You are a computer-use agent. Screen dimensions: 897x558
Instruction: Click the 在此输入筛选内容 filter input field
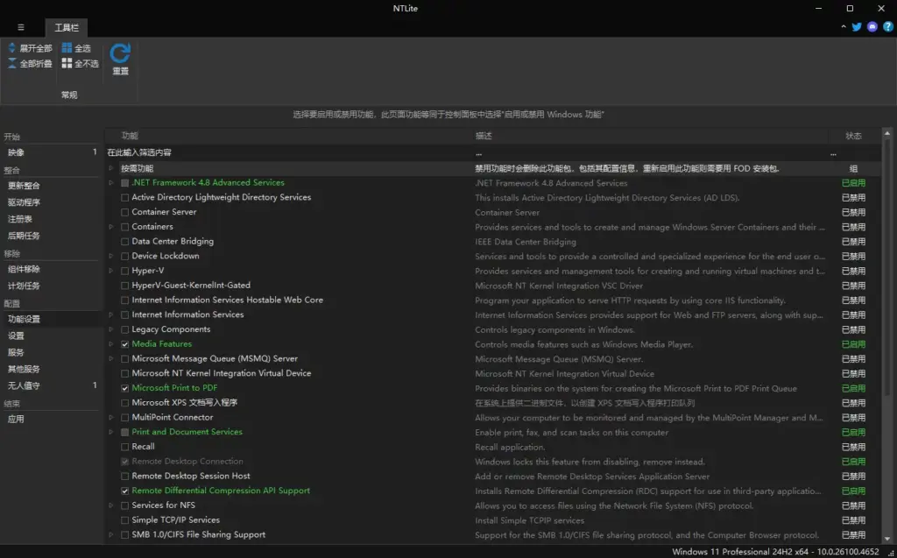(289, 152)
